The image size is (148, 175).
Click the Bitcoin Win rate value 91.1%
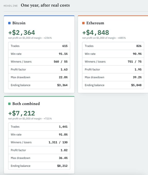pyautogui.click(x=63, y=54)
